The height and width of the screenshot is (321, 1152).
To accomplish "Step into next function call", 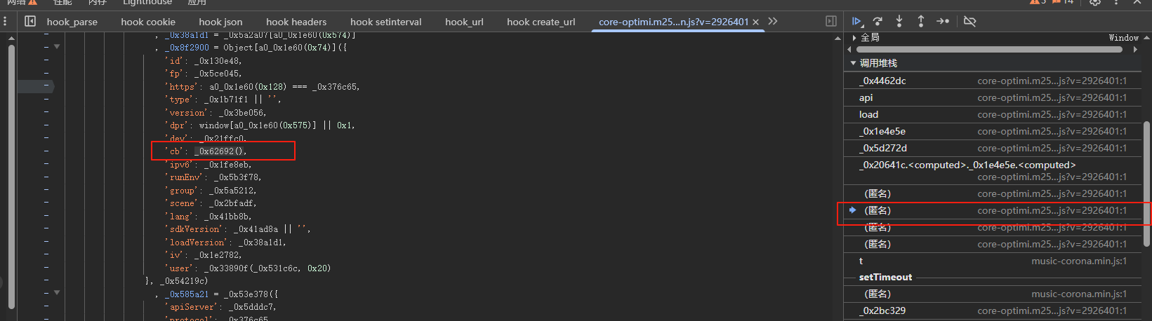I will (899, 22).
